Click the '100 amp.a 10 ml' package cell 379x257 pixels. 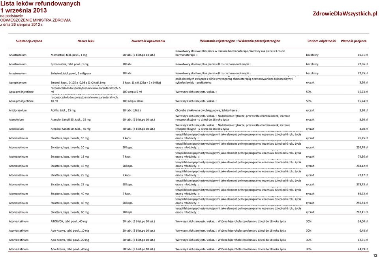133,101
